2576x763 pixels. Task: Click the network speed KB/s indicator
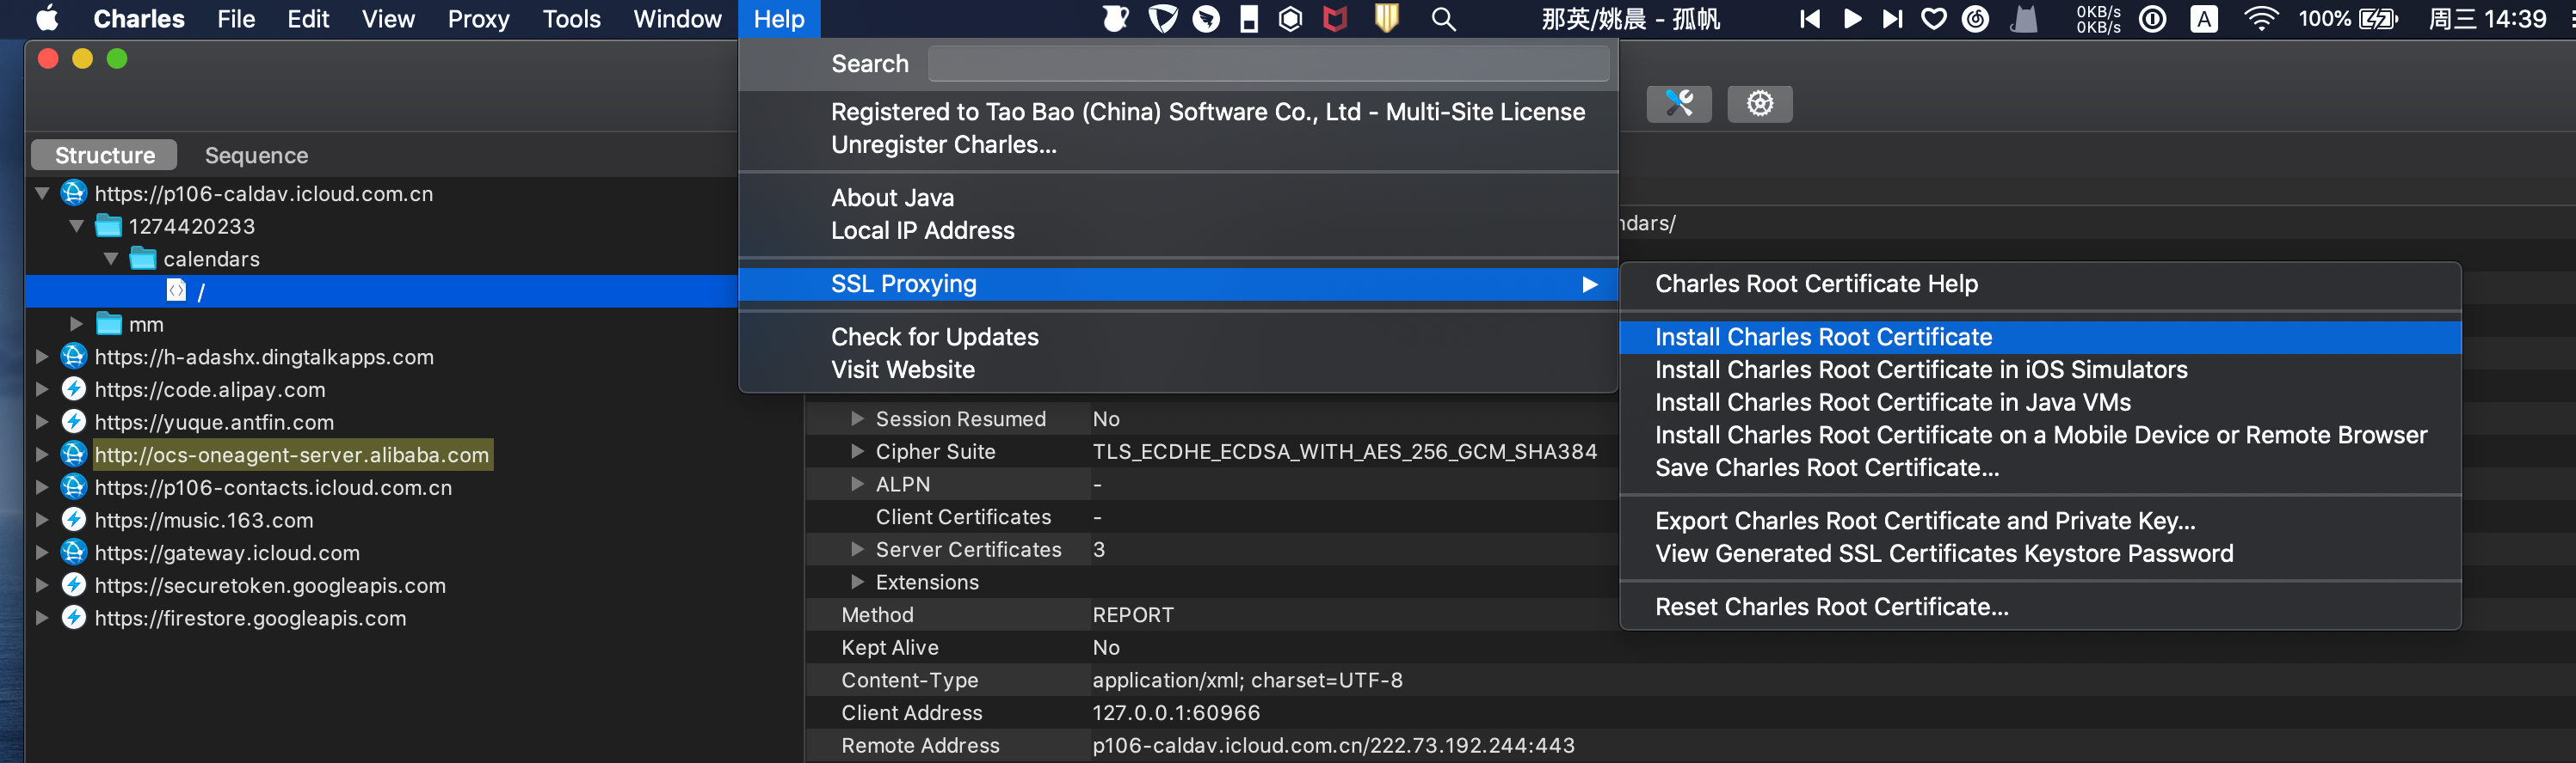[2098, 18]
